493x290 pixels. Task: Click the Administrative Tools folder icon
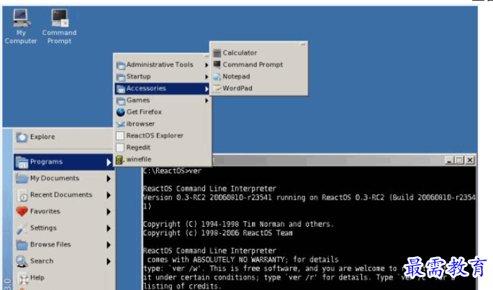click(x=121, y=65)
